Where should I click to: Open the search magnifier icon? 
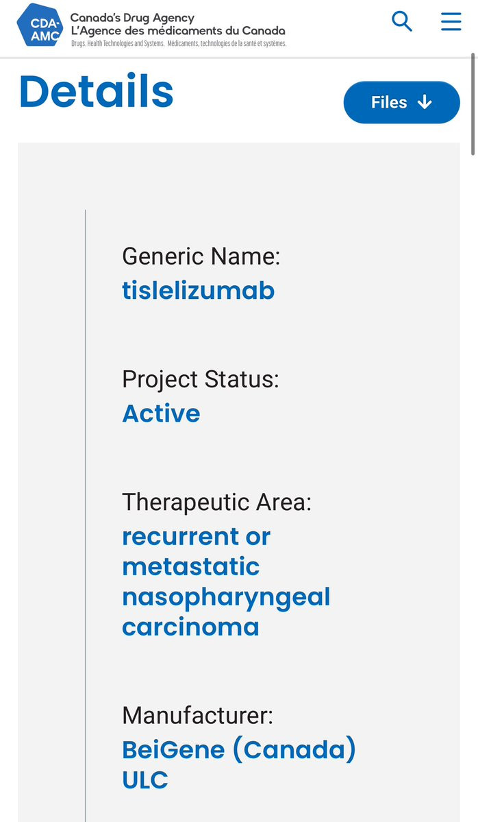coord(401,21)
